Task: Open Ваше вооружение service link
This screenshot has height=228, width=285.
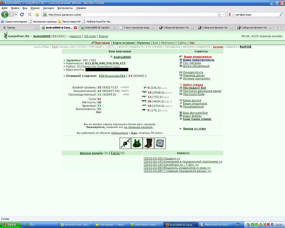Action: click(198, 57)
